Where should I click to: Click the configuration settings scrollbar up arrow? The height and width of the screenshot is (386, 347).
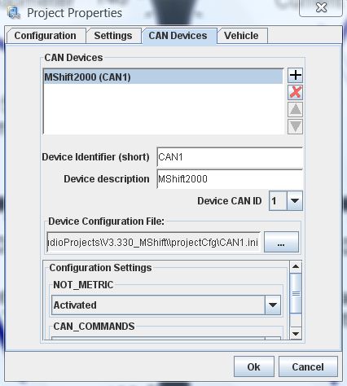296,267
